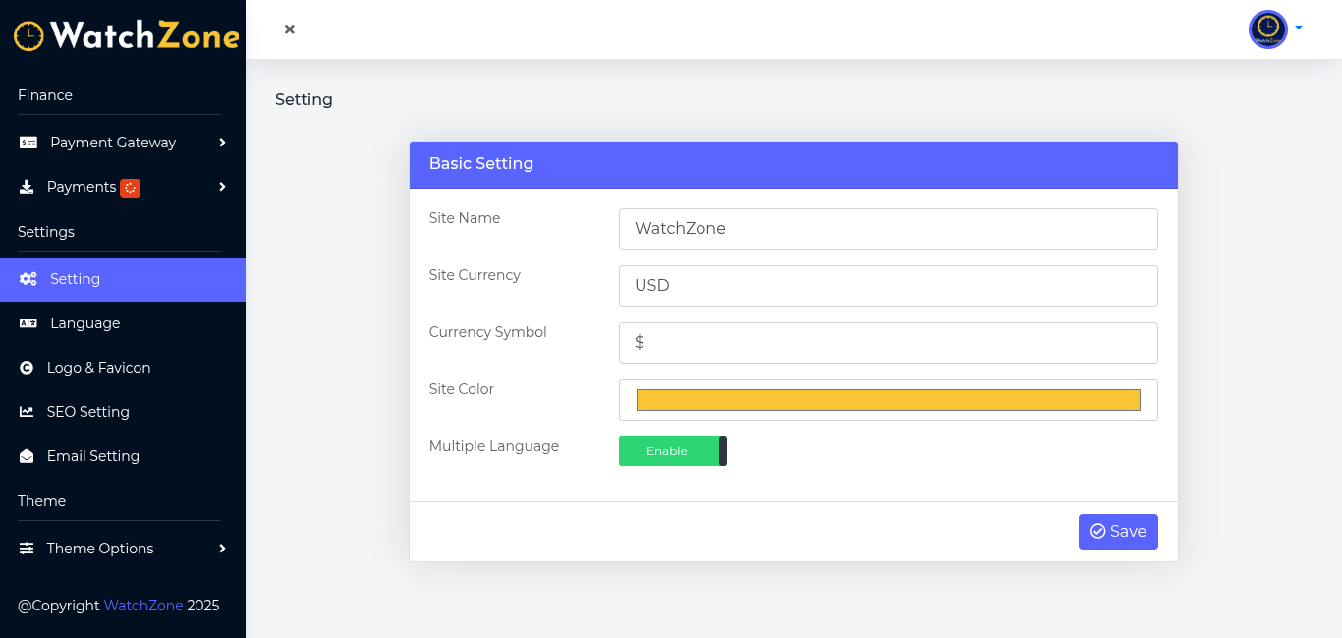Click the Theme Options sliders icon

click(x=27, y=549)
